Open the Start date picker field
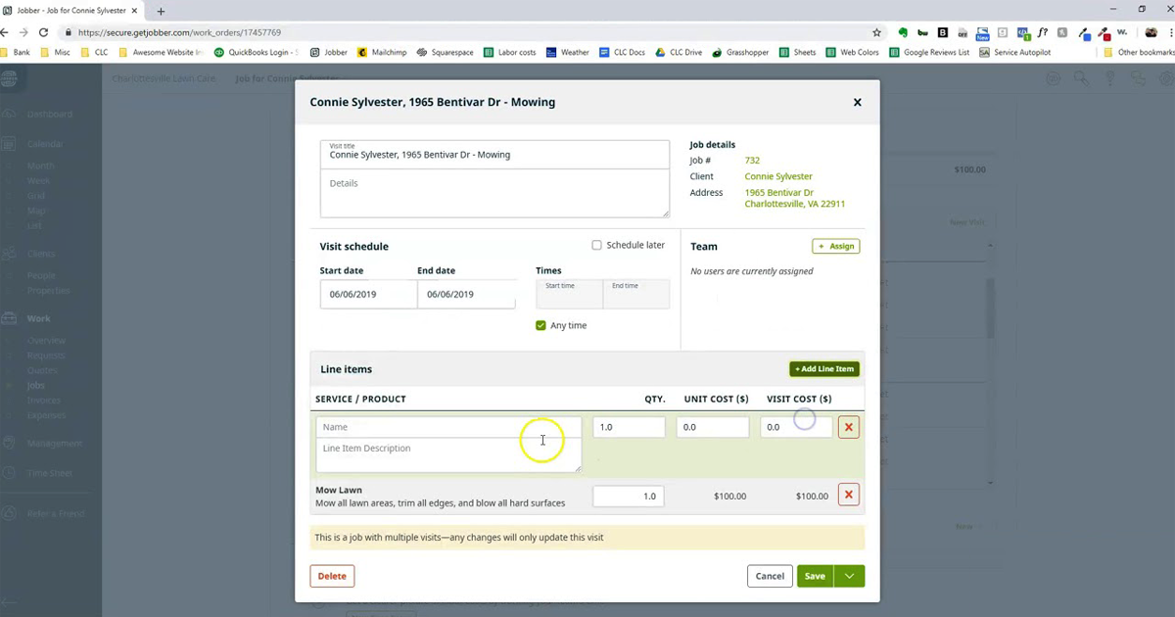This screenshot has width=1175, height=617. click(x=368, y=294)
